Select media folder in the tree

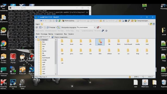pyautogui.click(x=44, y=60)
